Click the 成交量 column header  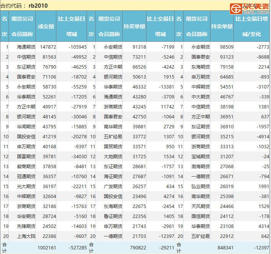46,26
